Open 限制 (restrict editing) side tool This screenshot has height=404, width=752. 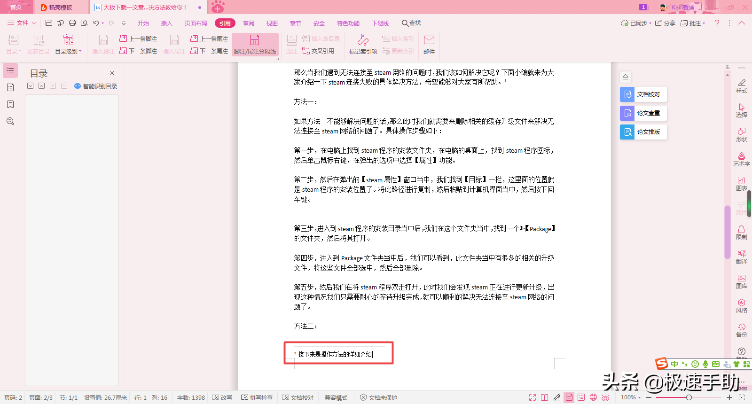click(x=741, y=233)
